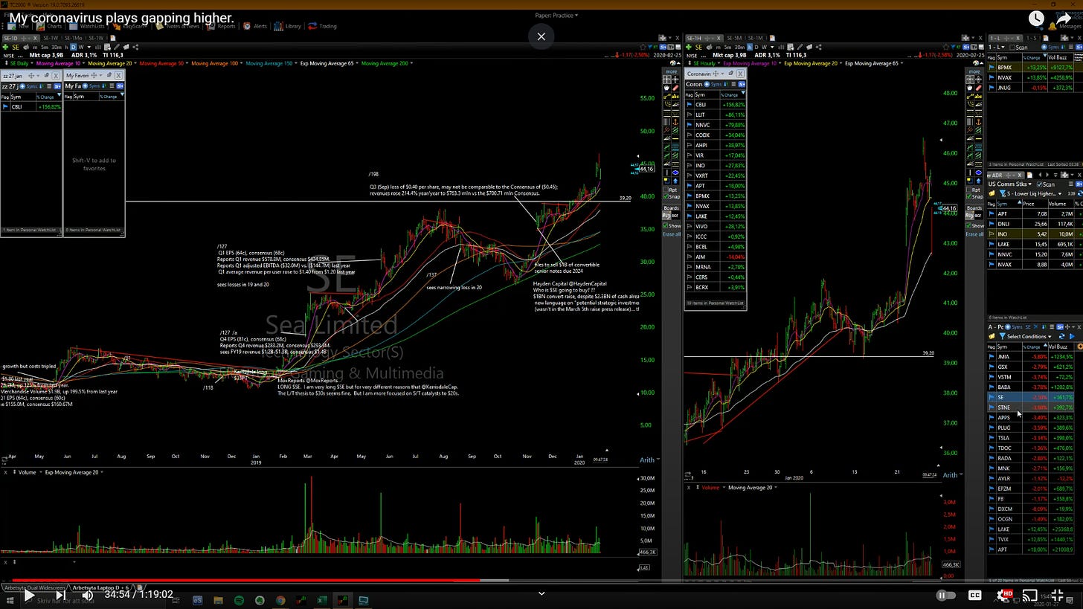Toggle Show checkbox in right drawing toolbar
This screenshot has height=609, width=1083.
968,225
